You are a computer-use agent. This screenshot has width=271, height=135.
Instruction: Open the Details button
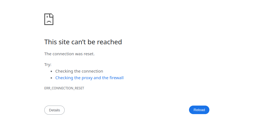pos(54,110)
